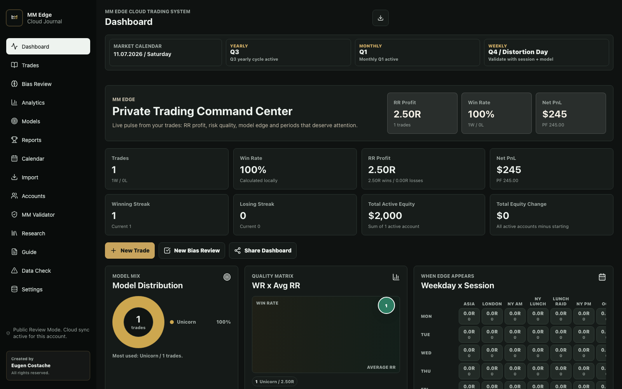Click the Monthly Q1 active card
This screenshot has height=389, width=622.
point(418,53)
